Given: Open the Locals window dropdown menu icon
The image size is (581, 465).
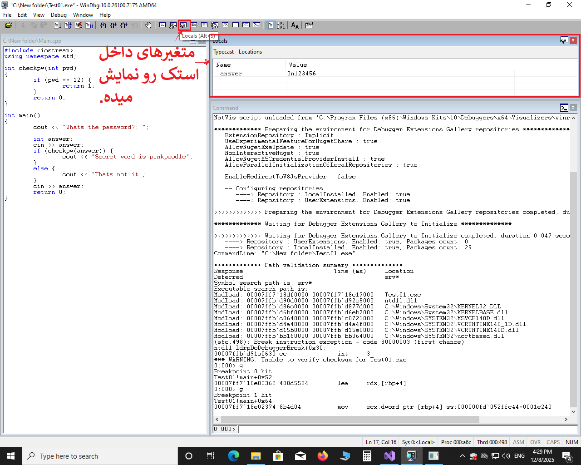Looking at the screenshot, I should [x=564, y=40].
